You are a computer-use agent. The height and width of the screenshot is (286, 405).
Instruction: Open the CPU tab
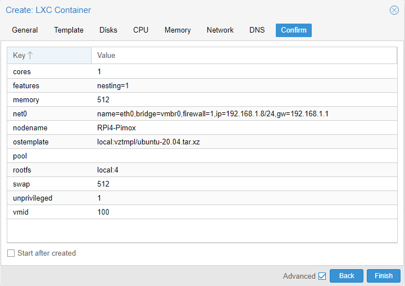(x=141, y=30)
